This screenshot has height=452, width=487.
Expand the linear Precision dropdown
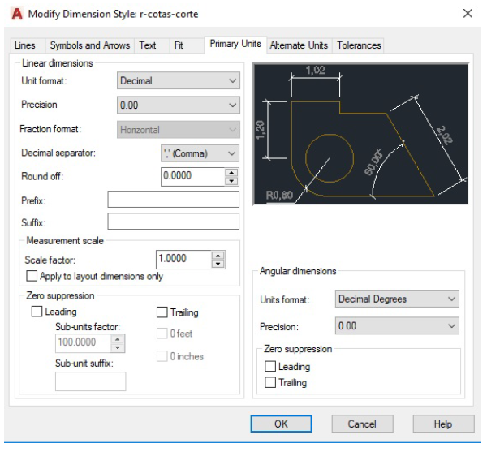point(179,105)
